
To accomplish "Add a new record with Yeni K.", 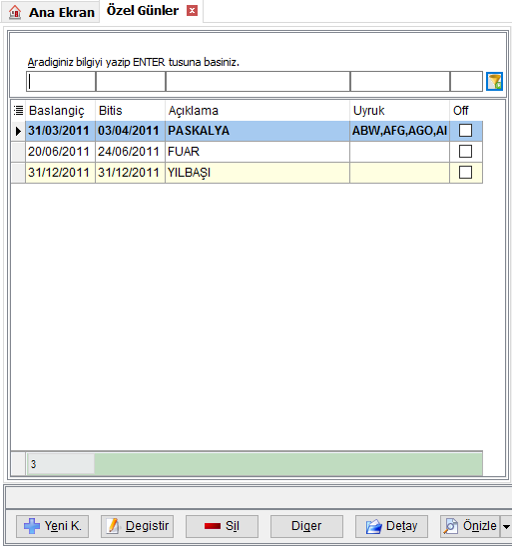I will 53,526.
